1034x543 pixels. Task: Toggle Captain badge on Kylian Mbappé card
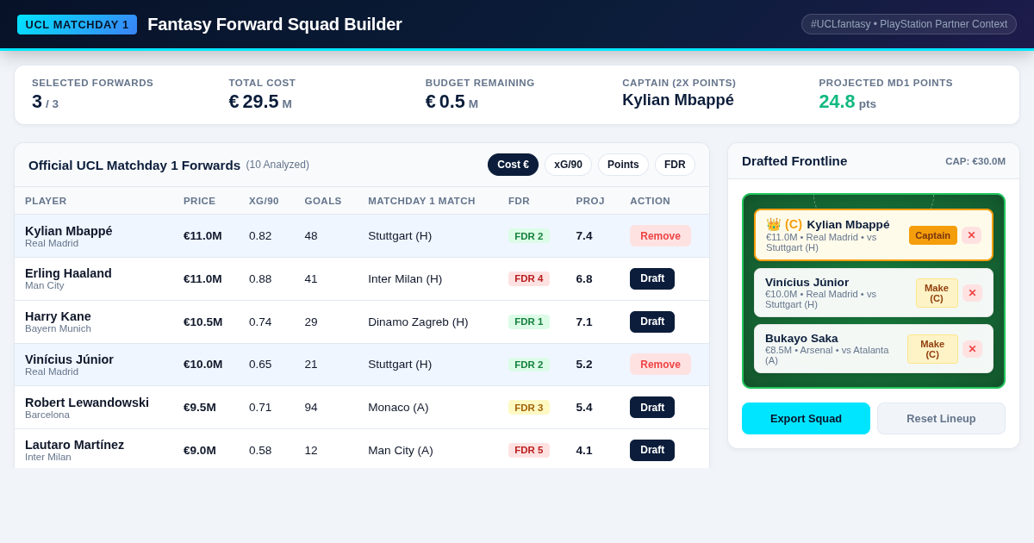(932, 235)
